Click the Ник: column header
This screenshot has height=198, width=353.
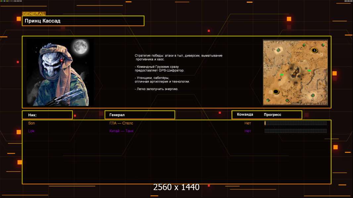pyautogui.click(x=47, y=115)
